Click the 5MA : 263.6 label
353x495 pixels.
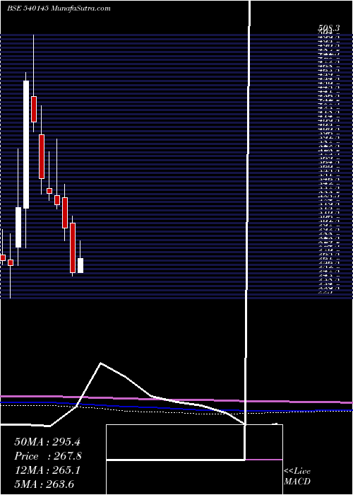click(x=44, y=484)
